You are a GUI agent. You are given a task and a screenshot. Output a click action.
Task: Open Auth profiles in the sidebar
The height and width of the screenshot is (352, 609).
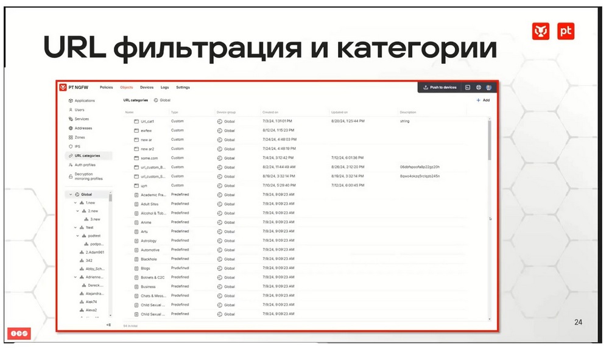(82, 165)
